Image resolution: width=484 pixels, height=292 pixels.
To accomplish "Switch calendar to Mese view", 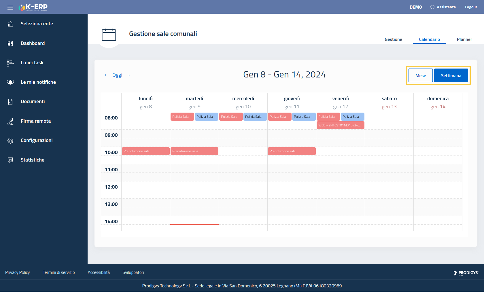I will (x=421, y=75).
